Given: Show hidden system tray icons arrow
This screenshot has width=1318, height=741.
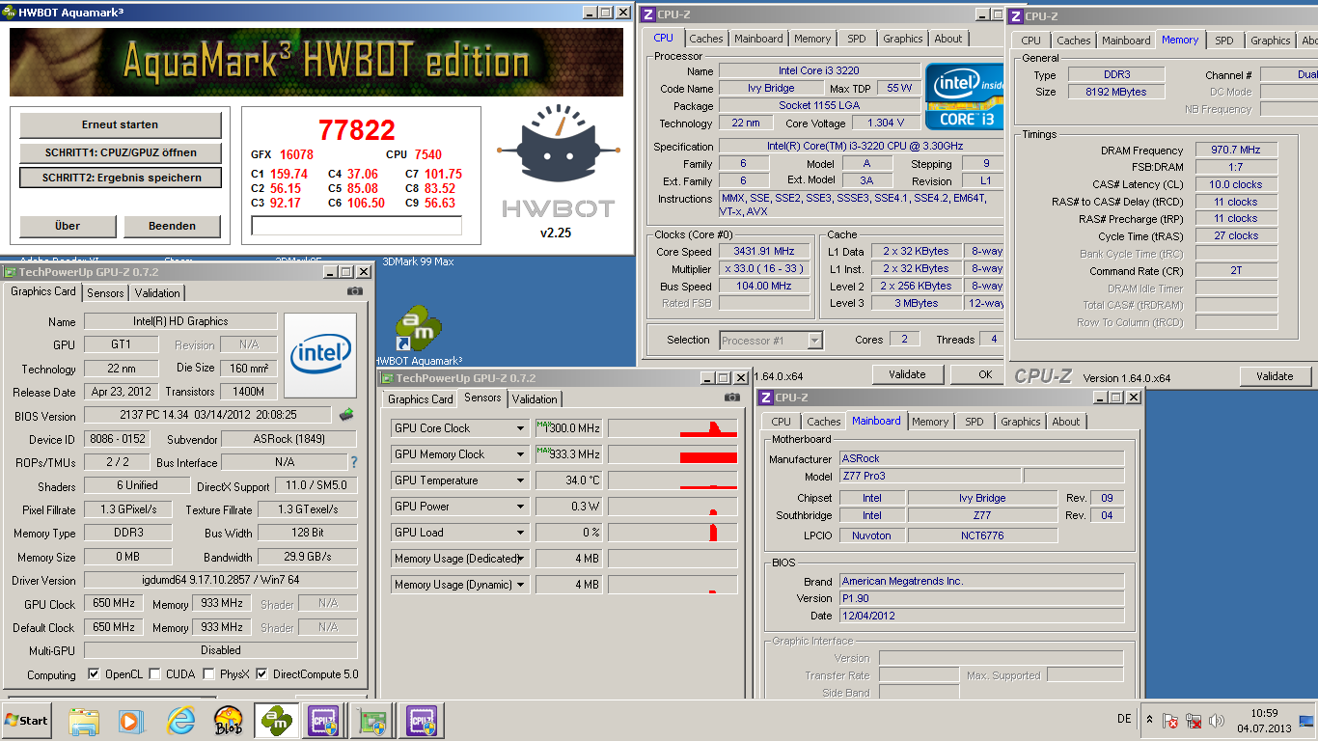Looking at the screenshot, I should [1149, 721].
